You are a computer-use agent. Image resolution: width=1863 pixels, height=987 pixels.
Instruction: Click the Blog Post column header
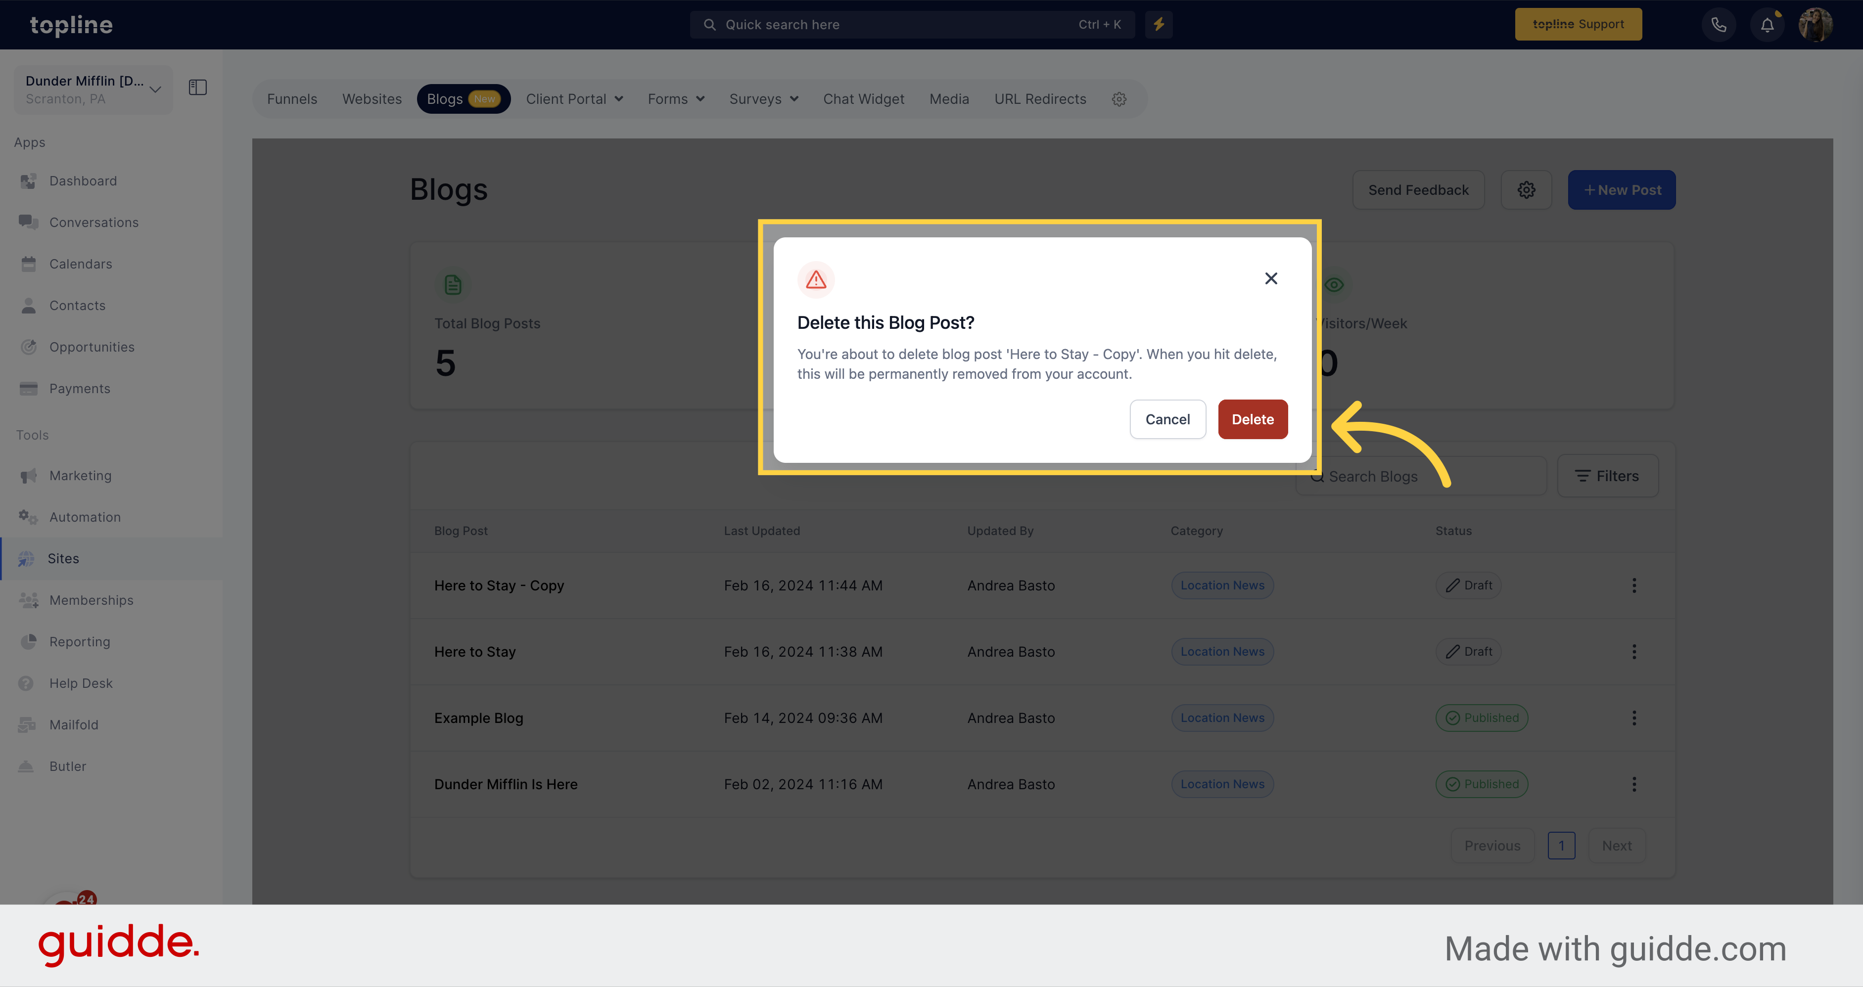tap(461, 531)
